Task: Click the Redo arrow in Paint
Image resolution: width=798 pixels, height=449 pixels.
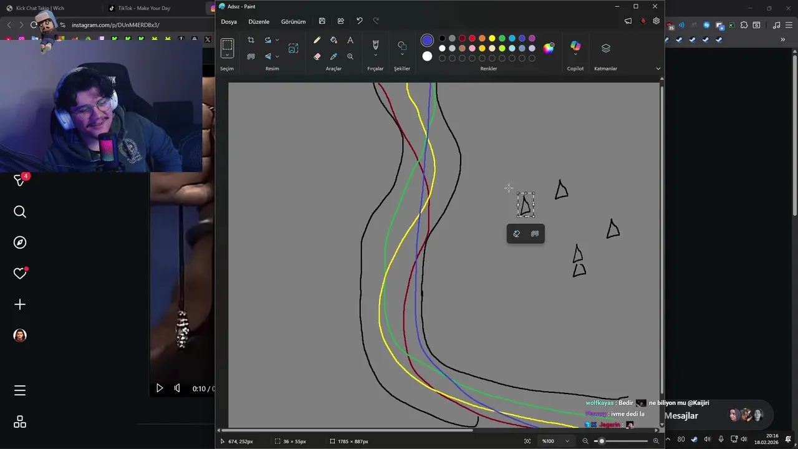Action: tap(376, 21)
